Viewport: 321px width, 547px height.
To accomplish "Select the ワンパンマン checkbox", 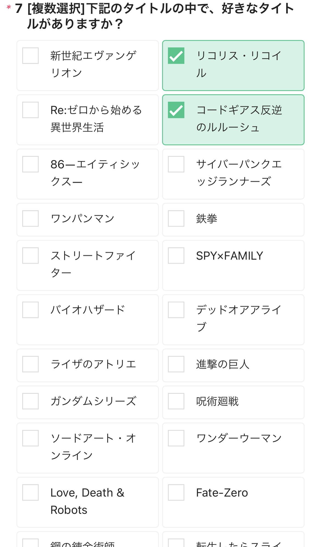I will (x=30, y=218).
